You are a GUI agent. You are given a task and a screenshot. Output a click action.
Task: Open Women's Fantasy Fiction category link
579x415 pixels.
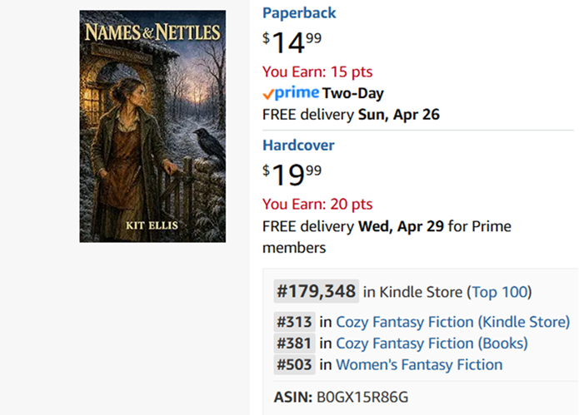tap(419, 364)
